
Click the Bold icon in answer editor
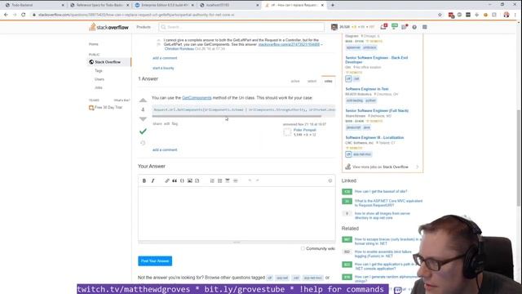(x=144, y=180)
